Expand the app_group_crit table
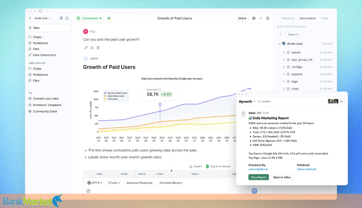Screen dimensions: 362x208 click(284, 60)
